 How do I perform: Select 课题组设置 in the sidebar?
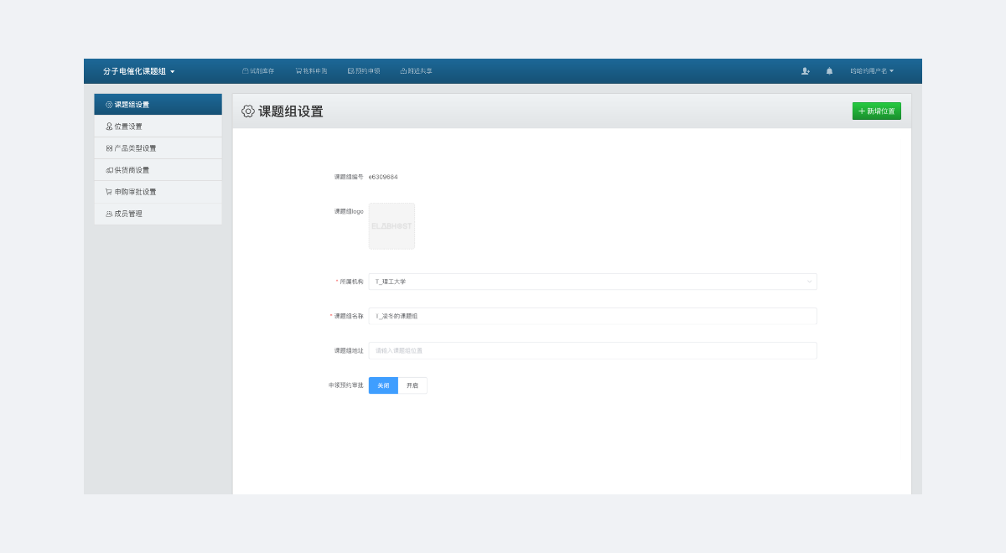click(158, 105)
